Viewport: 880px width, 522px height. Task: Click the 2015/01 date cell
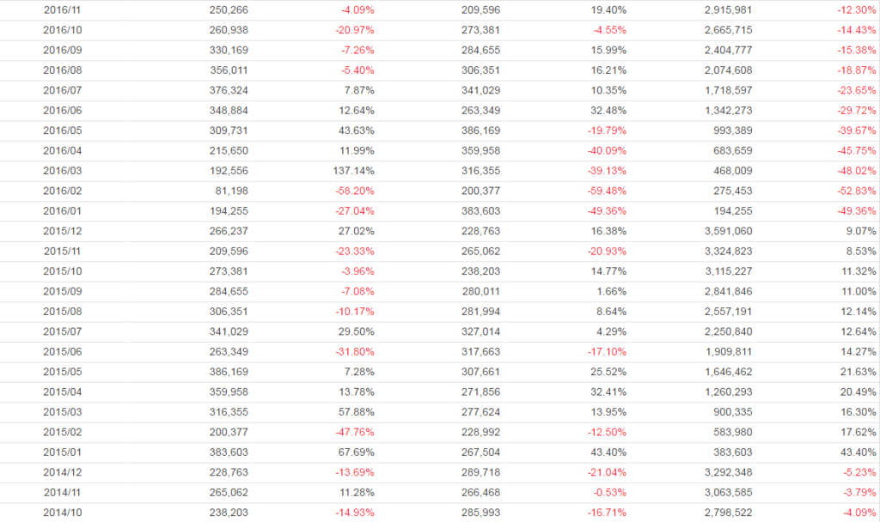coord(61,452)
